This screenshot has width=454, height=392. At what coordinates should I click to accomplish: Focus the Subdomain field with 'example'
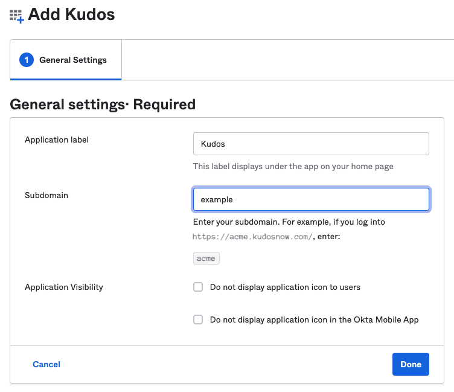click(311, 199)
